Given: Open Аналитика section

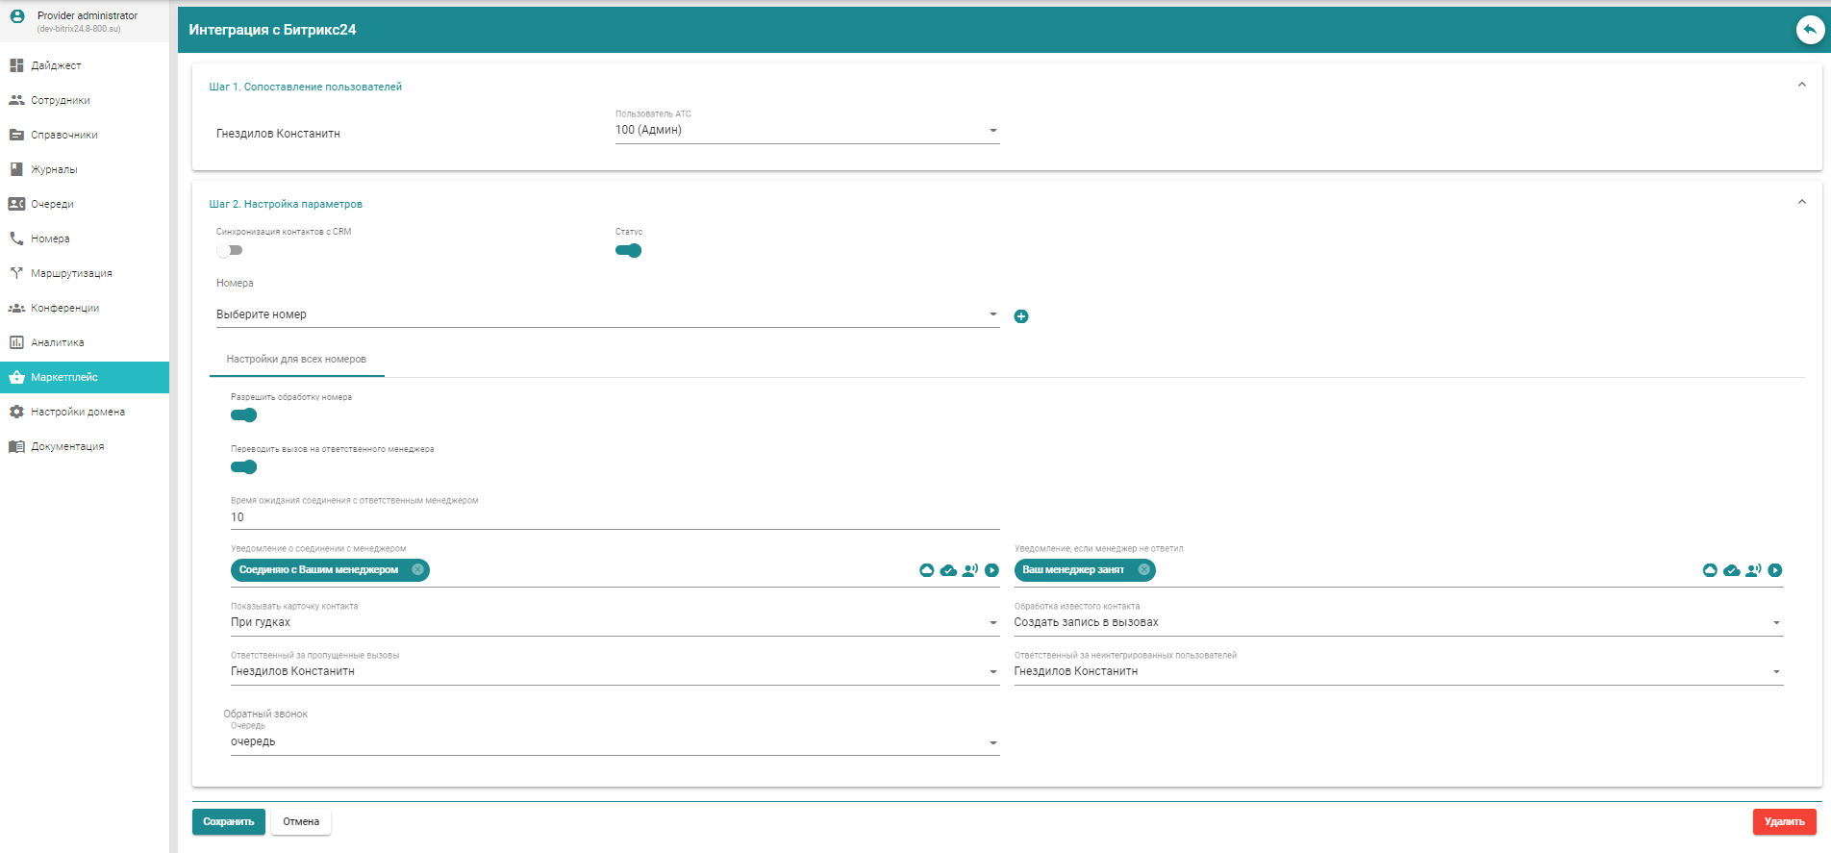Looking at the screenshot, I should (85, 342).
